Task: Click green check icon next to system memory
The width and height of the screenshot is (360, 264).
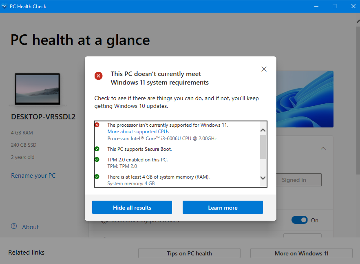Action: [97, 177]
